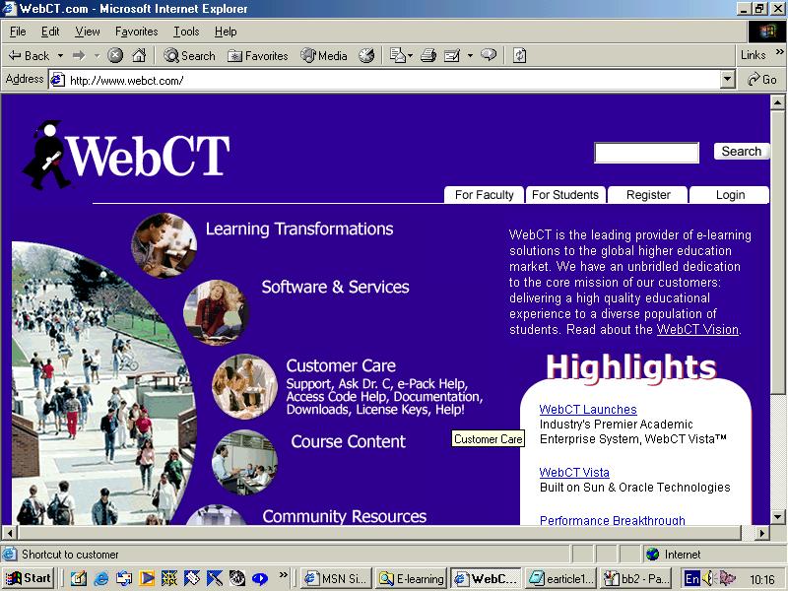The image size is (788, 591).
Task: Click the vertical scrollbar up arrow
Action: tap(777, 102)
